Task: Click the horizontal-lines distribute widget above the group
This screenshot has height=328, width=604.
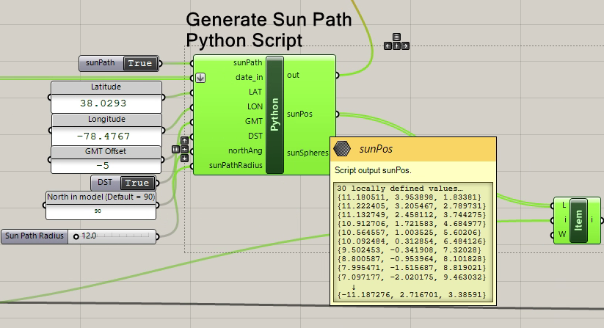Action: click(x=396, y=37)
